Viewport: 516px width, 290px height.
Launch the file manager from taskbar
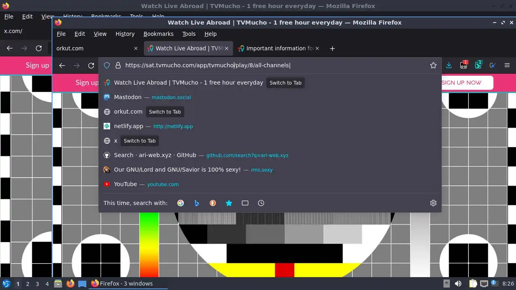point(58,284)
